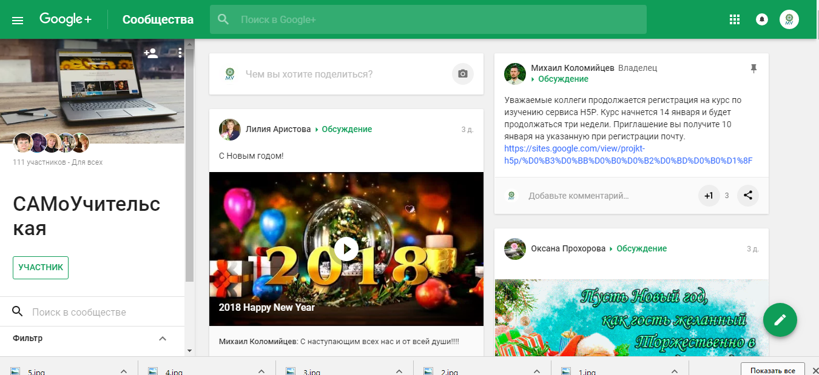Click the pin icon on Михаил Коломийцев post
This screenshot has height=375, width=819.
754,69
